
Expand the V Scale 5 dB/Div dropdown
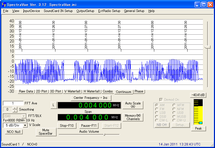(25, 125)
